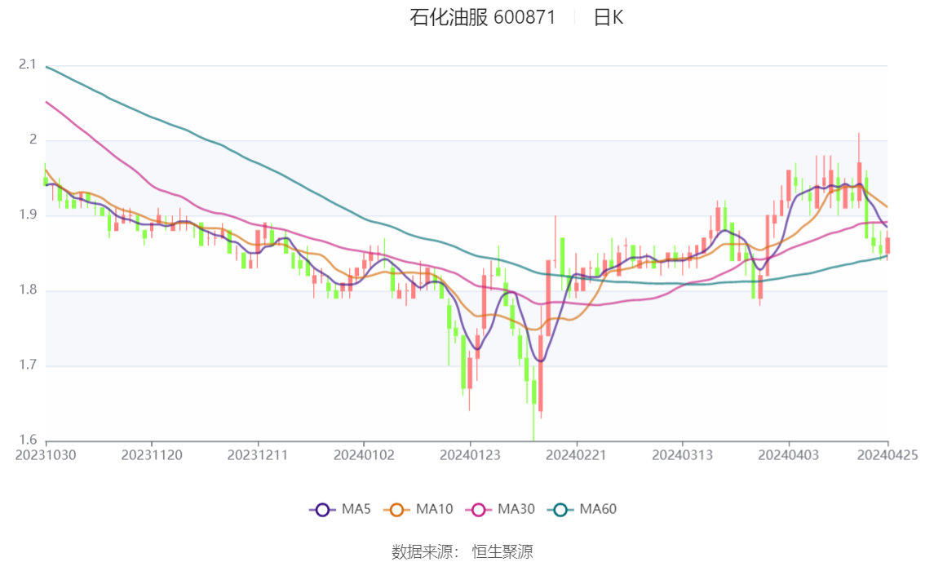Click the 1.9 price axis label

pos(27,215)
